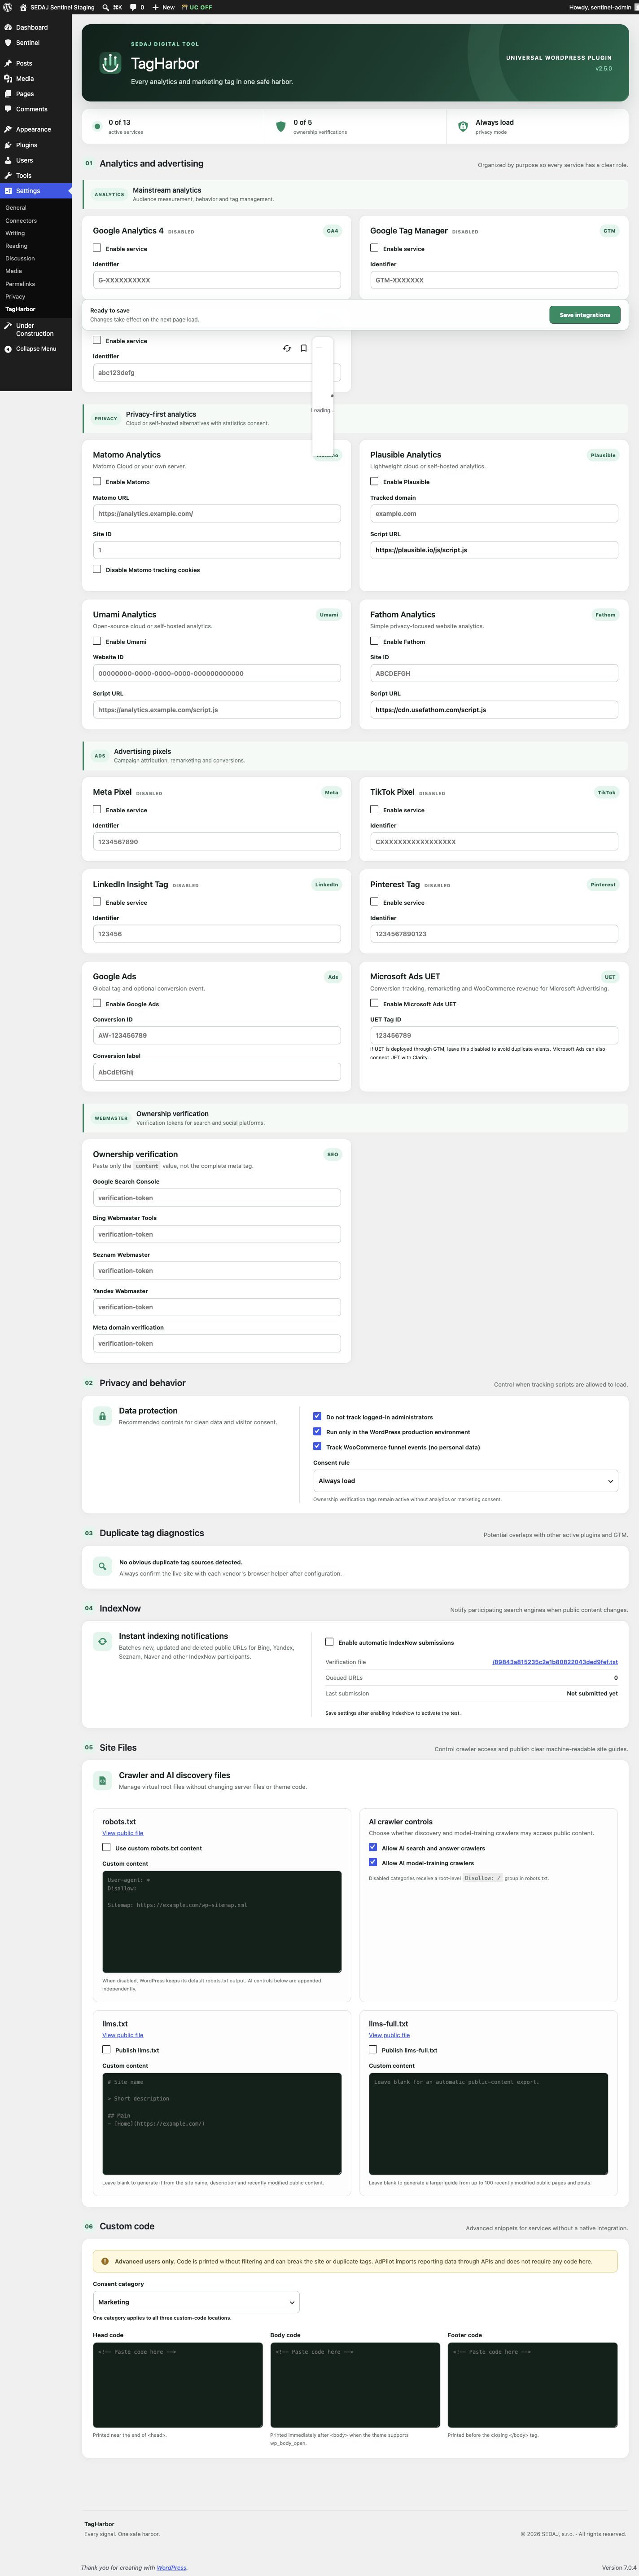Focus the Plausible Tracked domain field
This screenshot has height=2576, width=639.
494,514
